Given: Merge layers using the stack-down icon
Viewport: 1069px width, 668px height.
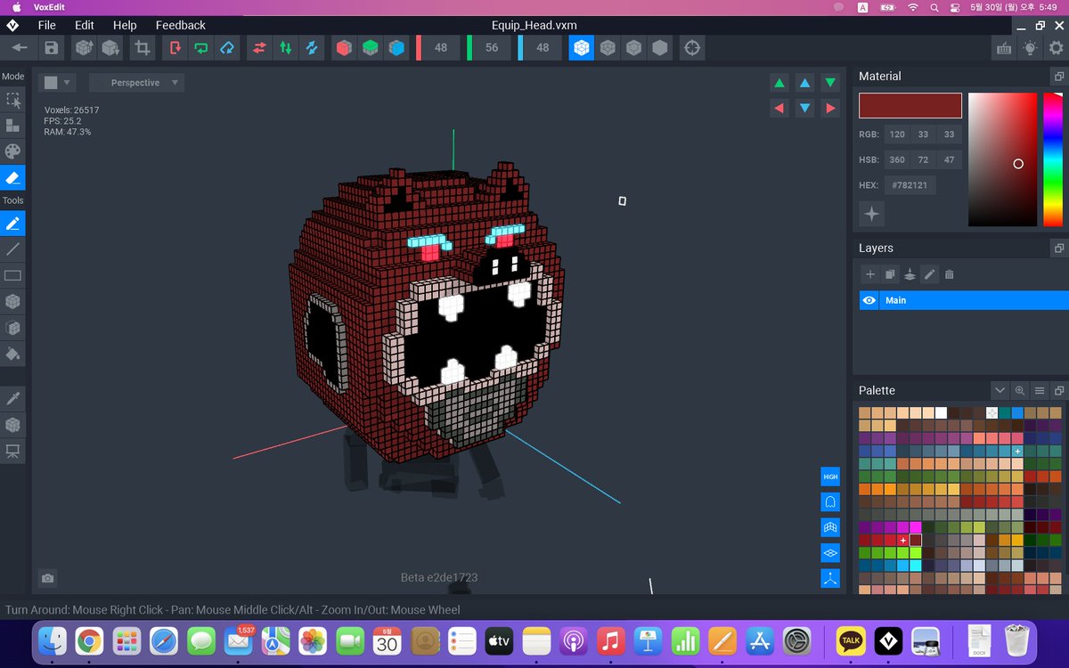Looking at the screenshot, I should pos(910,274).
